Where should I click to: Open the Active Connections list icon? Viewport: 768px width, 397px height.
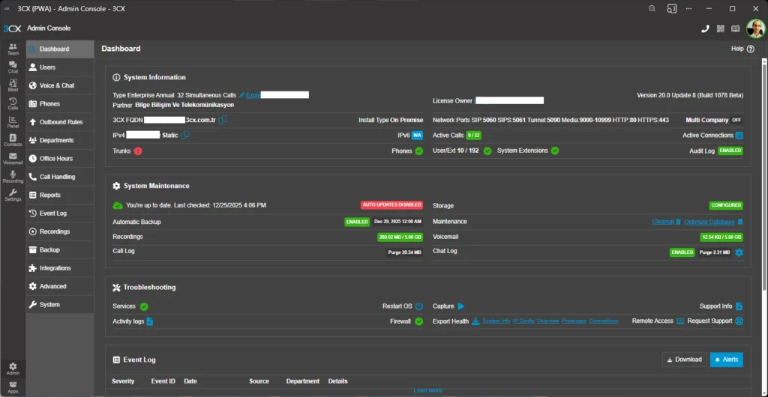(739, 136)
